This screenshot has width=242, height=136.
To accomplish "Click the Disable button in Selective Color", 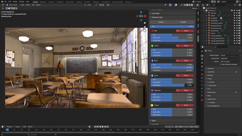I will tap(183, 22).
